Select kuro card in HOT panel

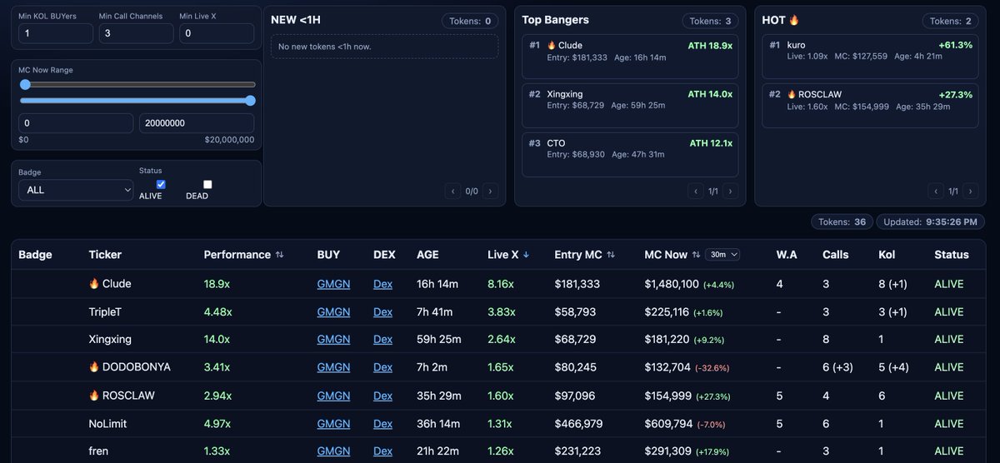[870, 57]
